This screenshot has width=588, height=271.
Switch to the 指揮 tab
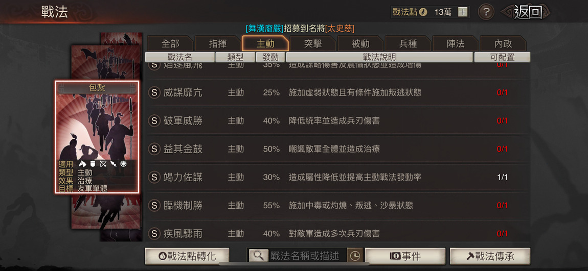point(218,44)
